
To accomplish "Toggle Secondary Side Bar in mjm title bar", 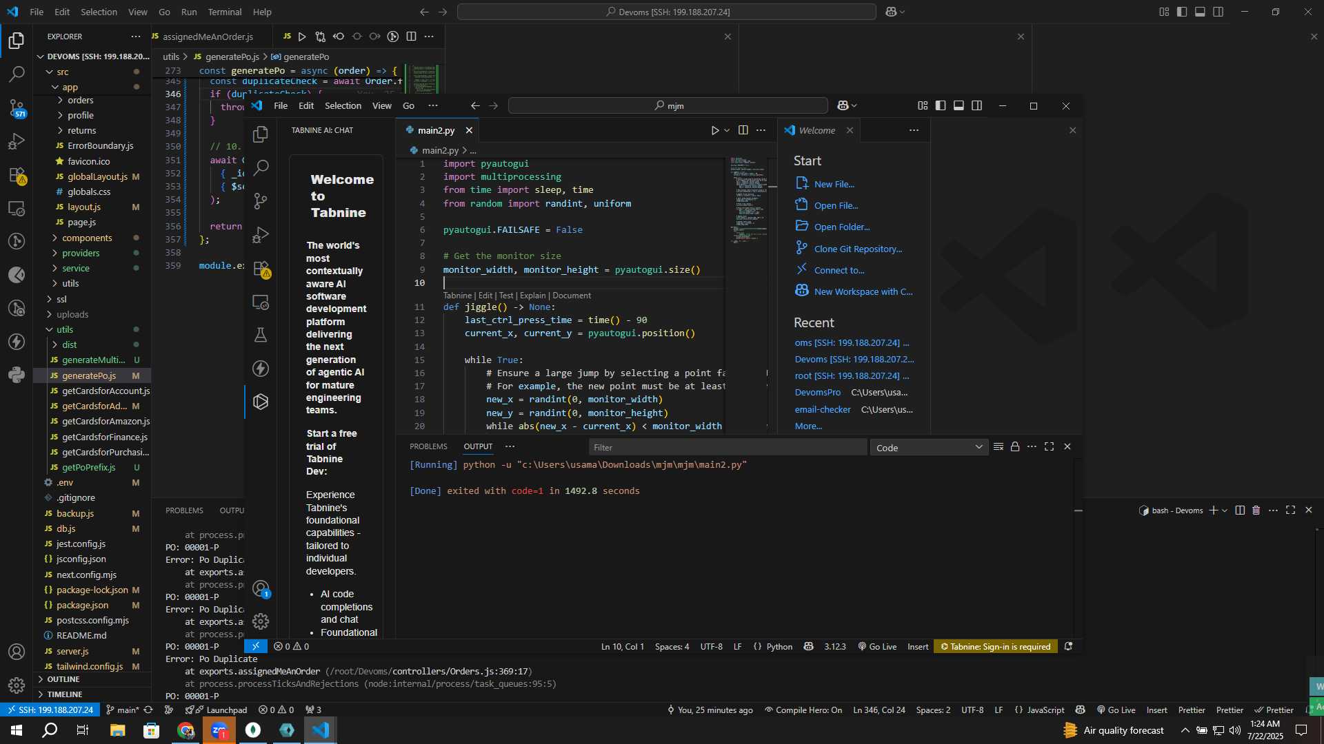I will coord(977,105).
